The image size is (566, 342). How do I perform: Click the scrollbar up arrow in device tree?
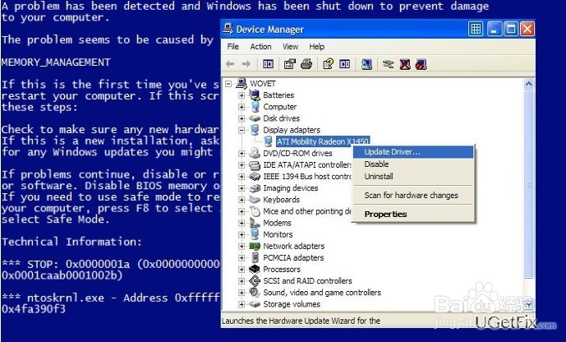[529, 85]
